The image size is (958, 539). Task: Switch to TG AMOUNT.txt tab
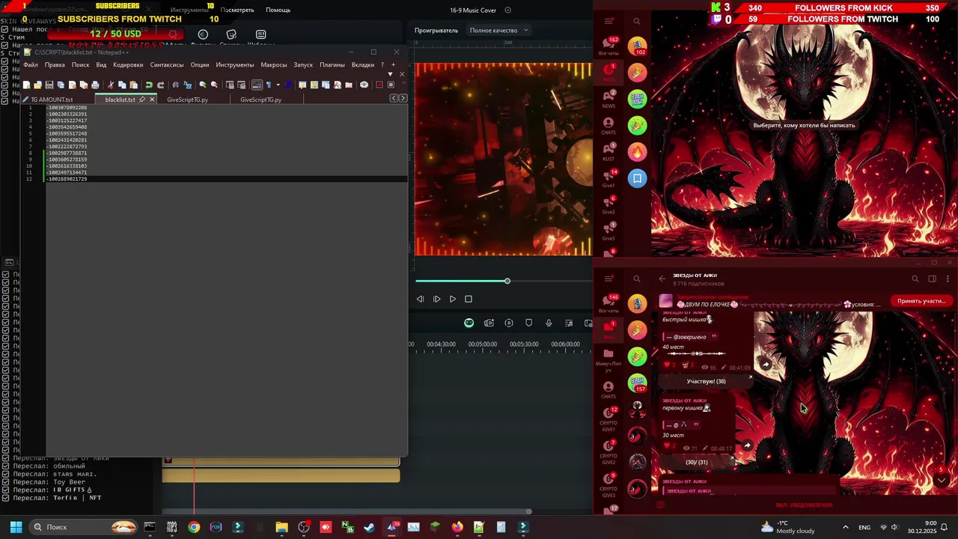tap(51, 100)
